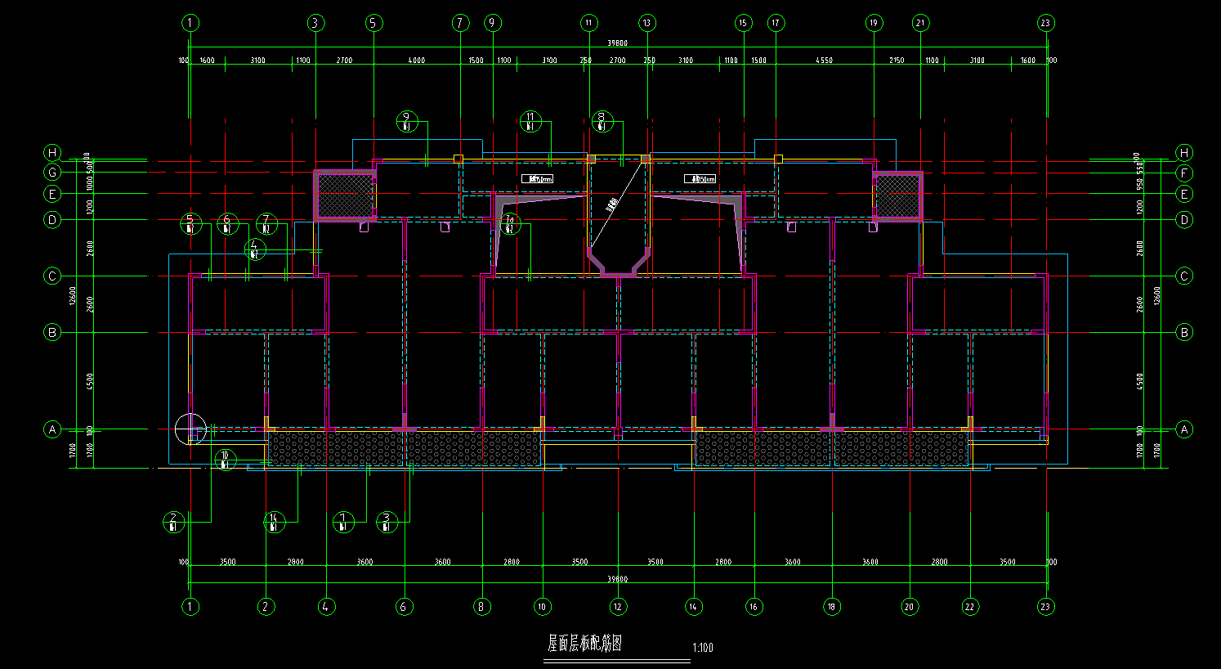1221x669 pixels.
Task: Click grid axis bubble 19
Action: click(874, 23)
